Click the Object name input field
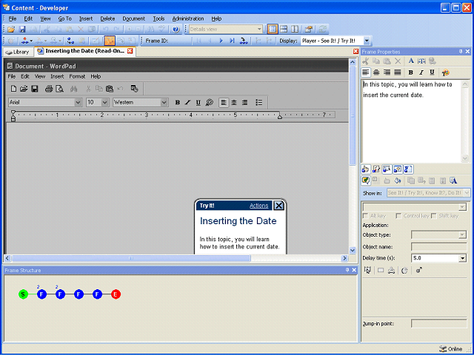The width and height of the screenshot is (474, 355). pyautogui.click(x=439, y=247)
